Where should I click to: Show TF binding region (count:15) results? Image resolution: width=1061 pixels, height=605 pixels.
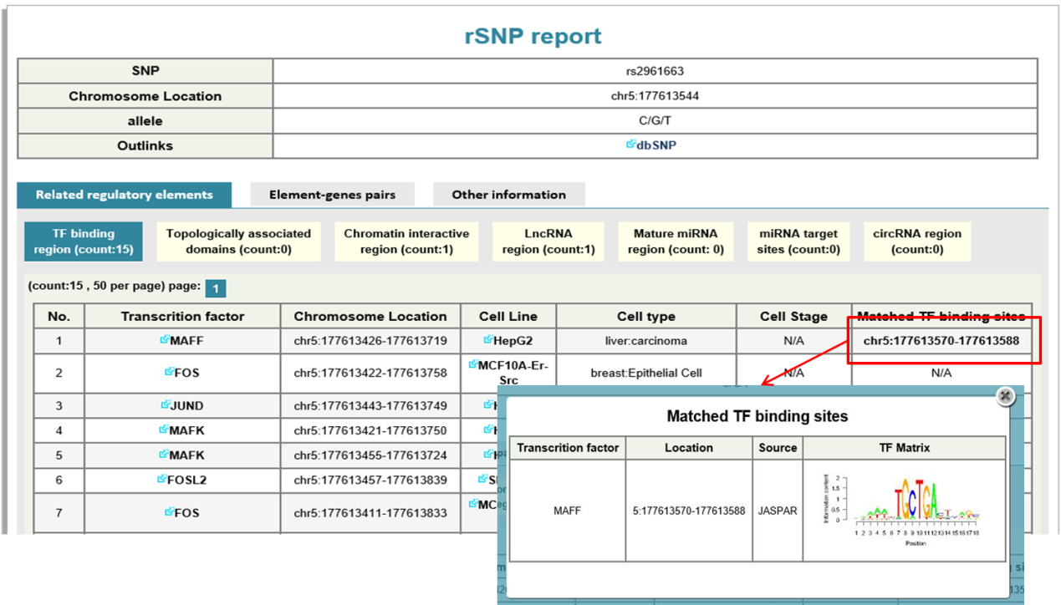coord(82,241)
